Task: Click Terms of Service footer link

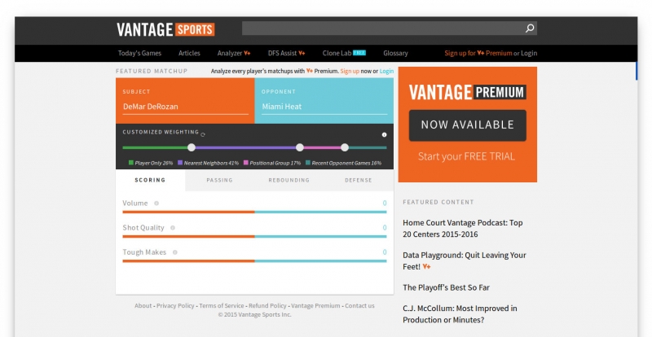Action: click(222, 306)
